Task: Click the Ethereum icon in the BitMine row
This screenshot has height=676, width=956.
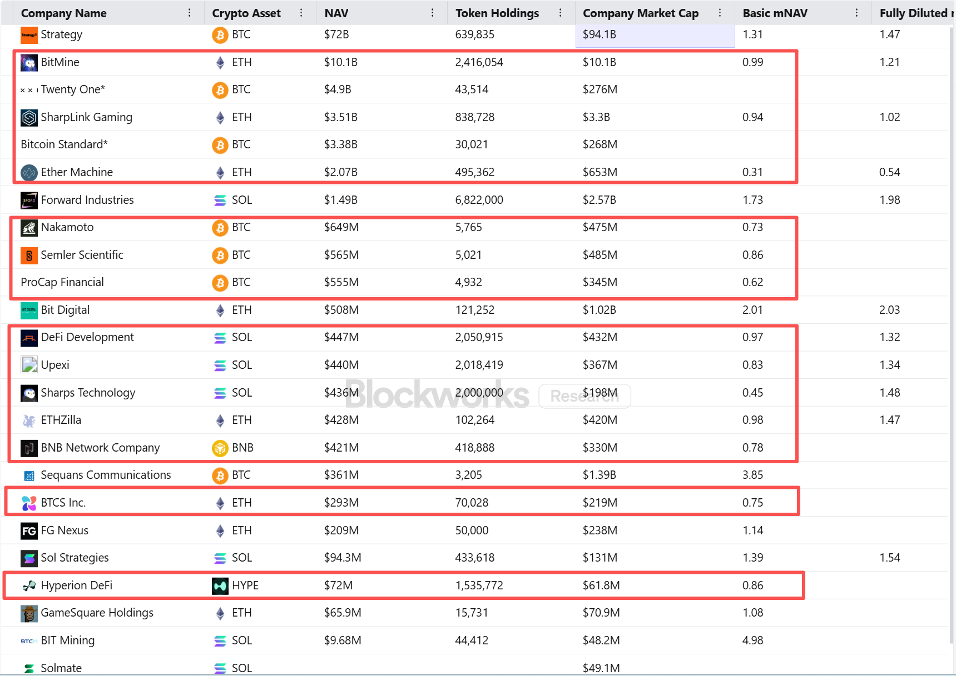Action: coord(220,63)
